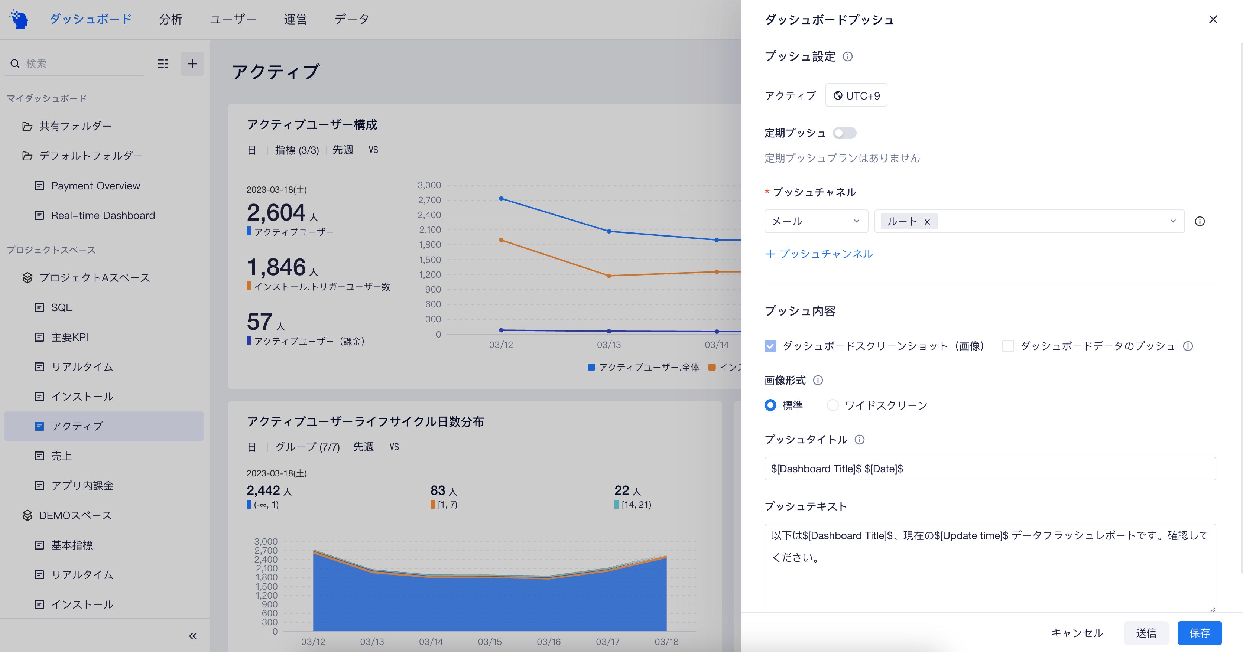Collapse the sidebar with the « icon

tap(192, 636)
